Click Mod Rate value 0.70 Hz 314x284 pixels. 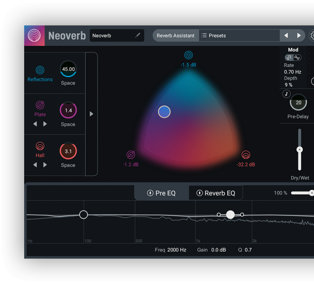click(x=292, y=72)
